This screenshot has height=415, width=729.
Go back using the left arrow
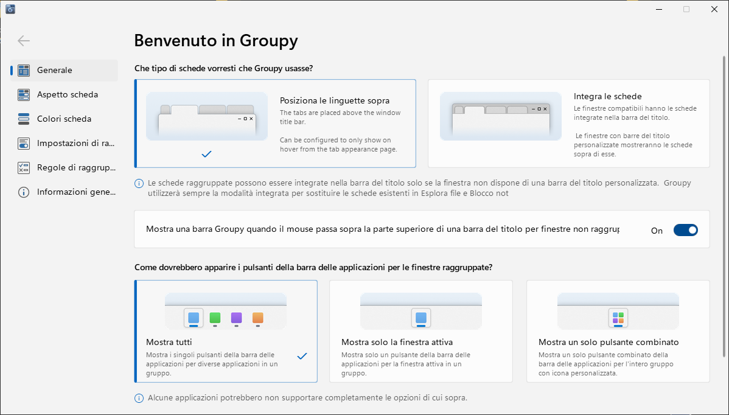coord(24,41)
